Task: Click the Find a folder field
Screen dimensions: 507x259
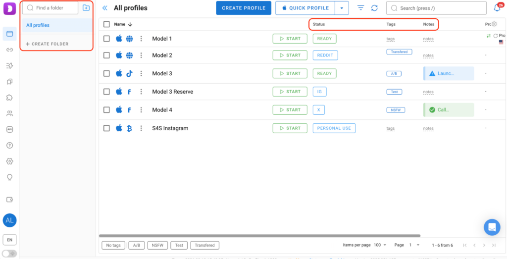Action: point(50,8)
